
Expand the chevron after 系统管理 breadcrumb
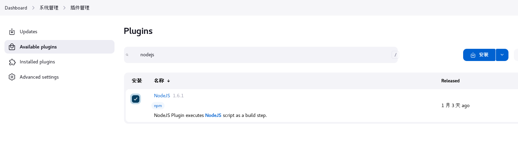pos(64,8)
